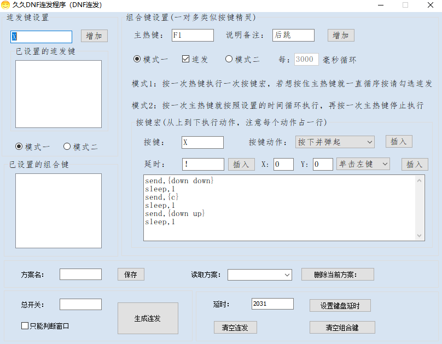Click 插入 button beside 按键动作 dropdown
442x344 pixels.
(399, 142)
